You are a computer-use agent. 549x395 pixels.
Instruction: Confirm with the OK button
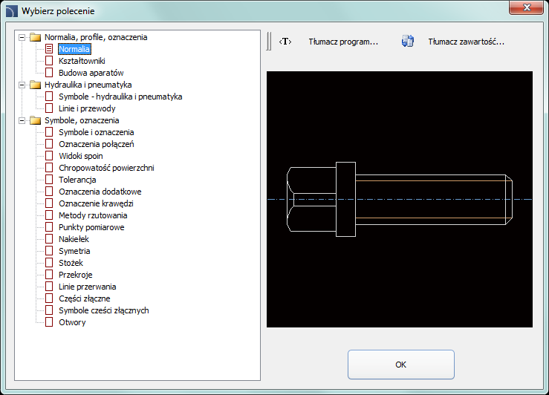401,365
